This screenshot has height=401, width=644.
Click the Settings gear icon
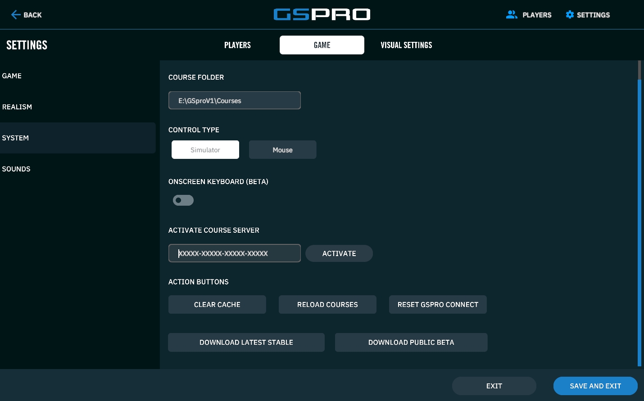(x=570, y=15)
